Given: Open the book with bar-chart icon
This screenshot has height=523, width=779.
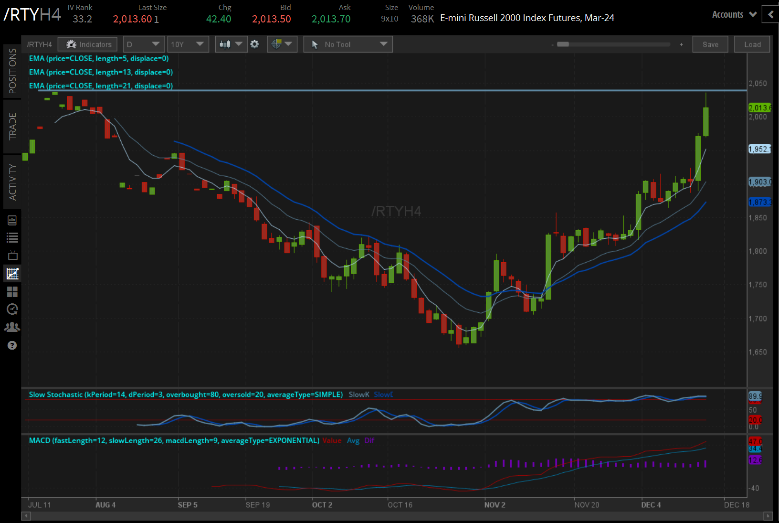Looking at the screenshot, I should [12, 220].
